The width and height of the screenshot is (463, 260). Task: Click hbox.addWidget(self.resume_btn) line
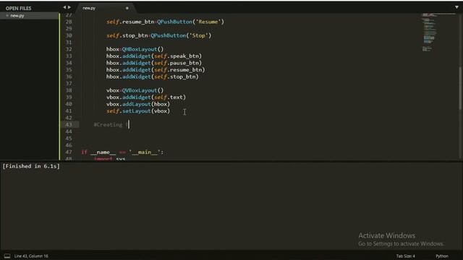[156, 70]
